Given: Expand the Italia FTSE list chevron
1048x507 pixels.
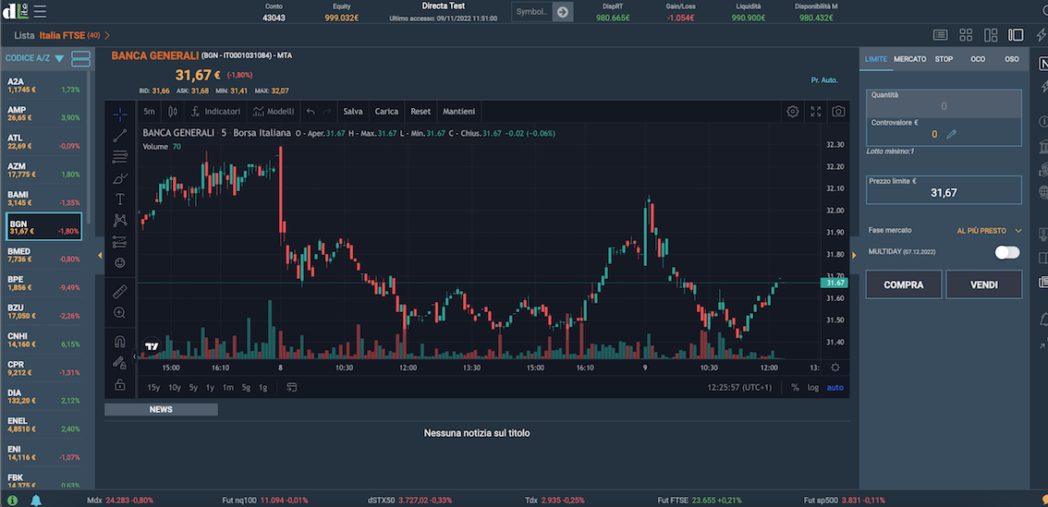Looking at the screenshot, I should (107, 35).
